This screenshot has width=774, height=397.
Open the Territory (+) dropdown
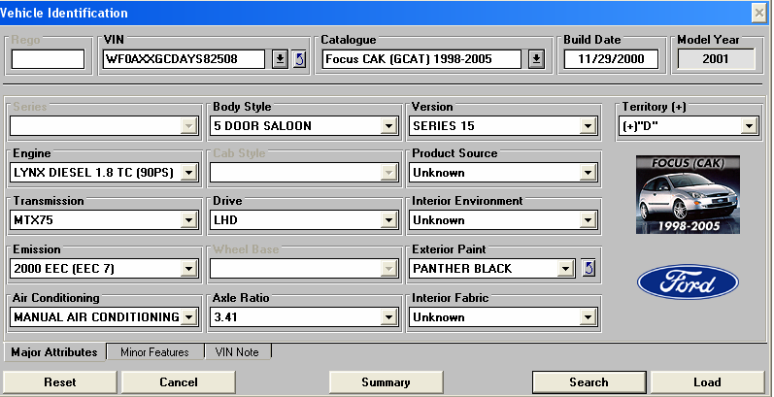coord(748,126)
